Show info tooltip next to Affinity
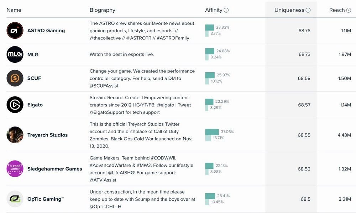Screen dimensions: 356x213 coord(226,10)
